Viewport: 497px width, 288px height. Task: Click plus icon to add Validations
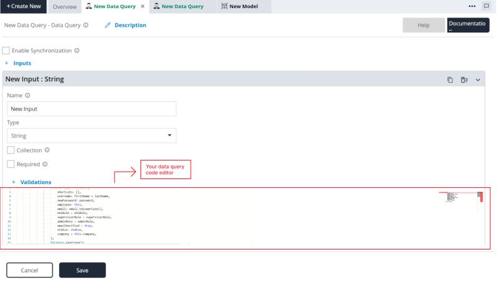tap(13, 182)
